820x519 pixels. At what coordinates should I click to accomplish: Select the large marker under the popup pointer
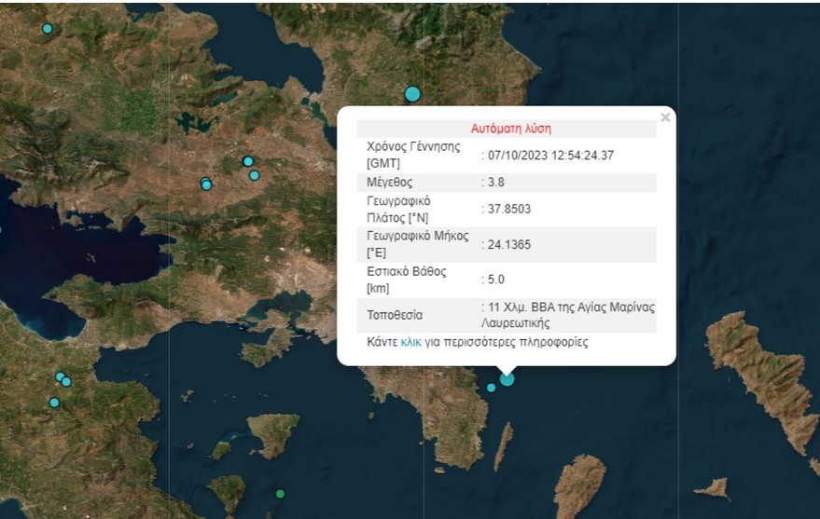[507, 378]
